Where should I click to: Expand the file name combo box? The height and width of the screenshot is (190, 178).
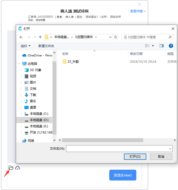[170, 149]
